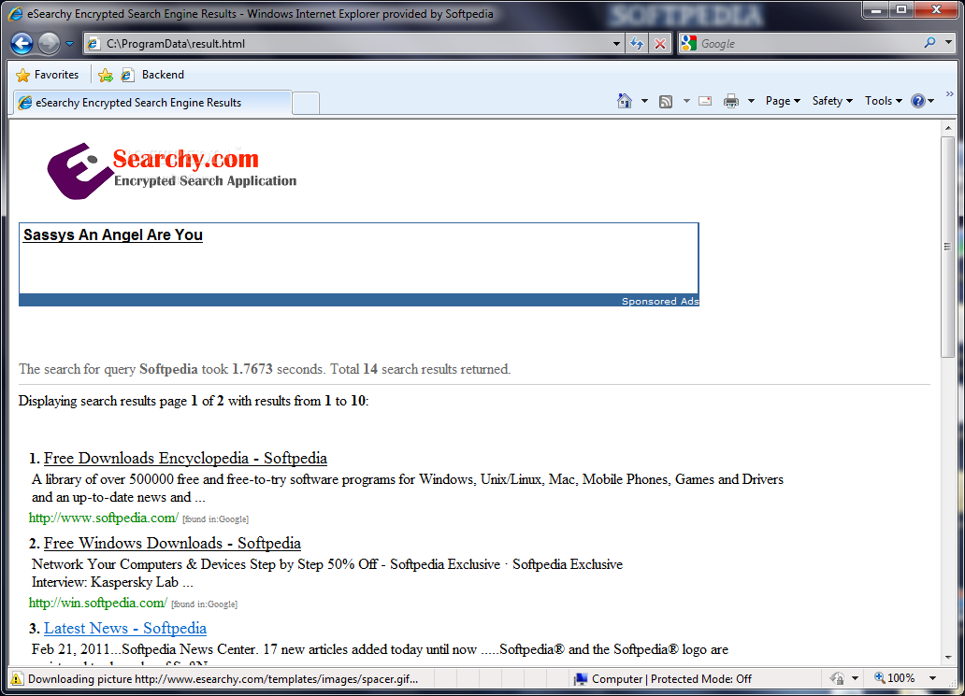Click the 100% zoom level button
The image size is (965, 696).
coord(895,678)
